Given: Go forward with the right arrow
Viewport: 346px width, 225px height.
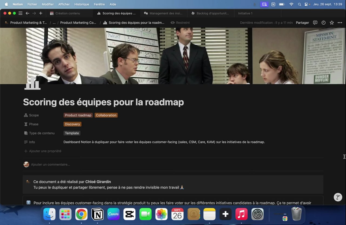Looking at the screenshot, I should [34, 13].
